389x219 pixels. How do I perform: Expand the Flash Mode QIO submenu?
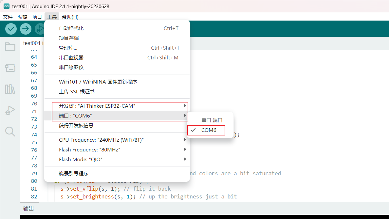[117, 159]
